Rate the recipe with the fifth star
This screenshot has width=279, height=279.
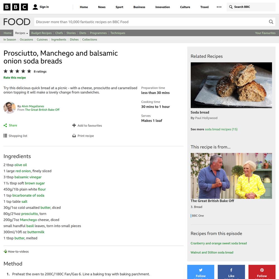coord(29,71)
